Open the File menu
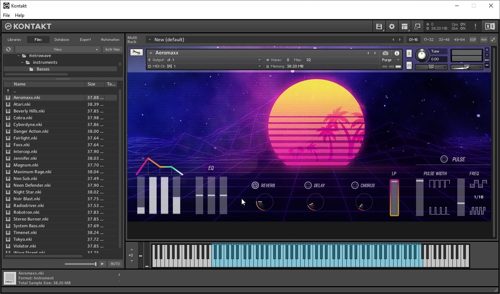This screenshot has width=500, height=294. pos(6,15)
